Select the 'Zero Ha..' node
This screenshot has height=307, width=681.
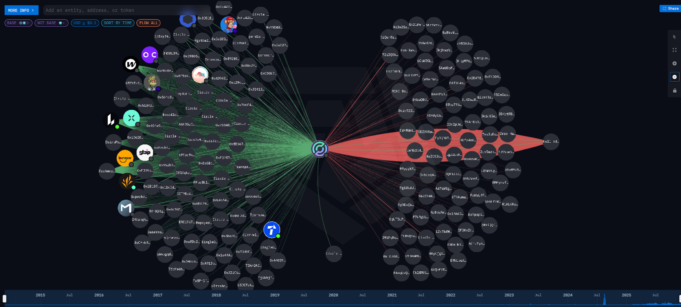coord(507,134)
